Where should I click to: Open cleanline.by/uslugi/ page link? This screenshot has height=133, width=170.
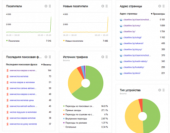click(133, 38)
